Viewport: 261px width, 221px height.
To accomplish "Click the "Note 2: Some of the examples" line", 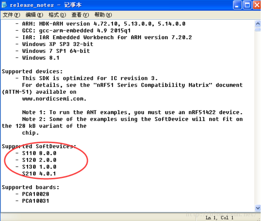I will coord(132,119).
